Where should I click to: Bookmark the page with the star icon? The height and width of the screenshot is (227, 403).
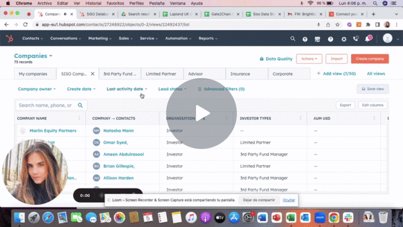coord(338,25)
